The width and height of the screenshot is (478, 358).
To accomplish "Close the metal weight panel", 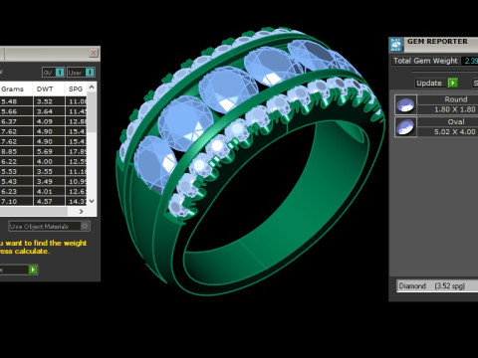I will 94,53.
